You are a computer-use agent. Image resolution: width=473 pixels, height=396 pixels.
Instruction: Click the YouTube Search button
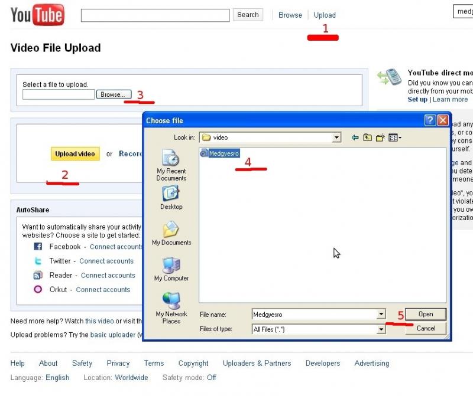[x=248, y=15]
